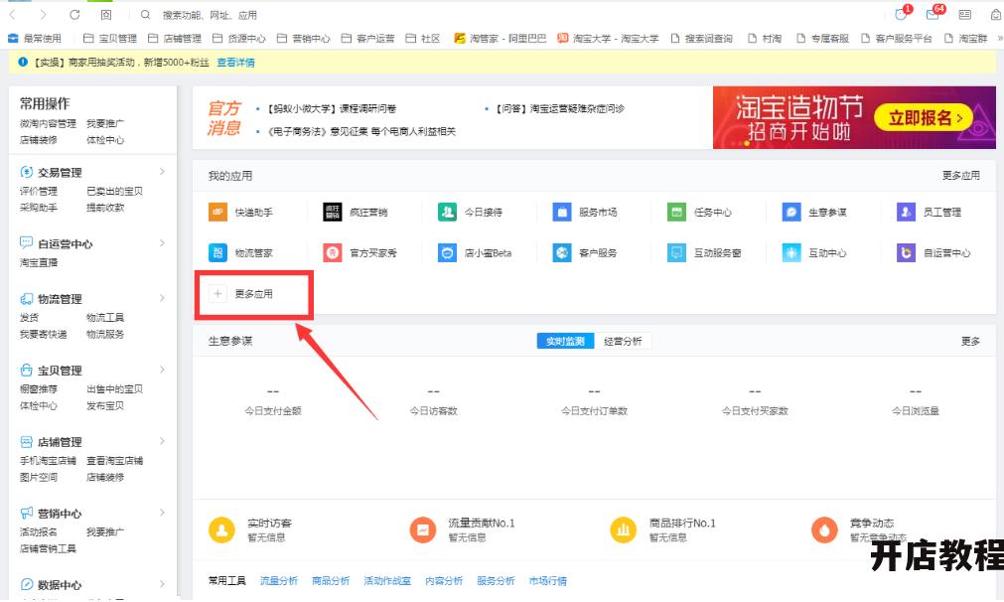Open the 物流管家 app icon
The image size is (1004, 602).
pos(217,253)
